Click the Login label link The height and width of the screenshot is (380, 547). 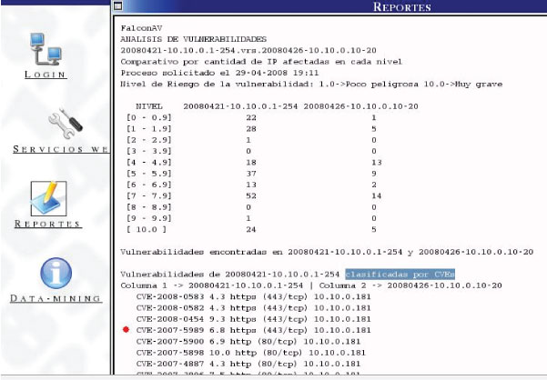pos(45,75)
